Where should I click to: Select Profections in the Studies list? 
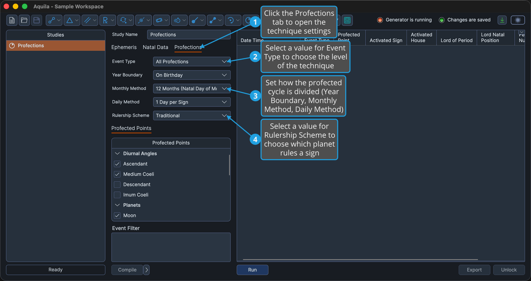(x=56, y=46)
